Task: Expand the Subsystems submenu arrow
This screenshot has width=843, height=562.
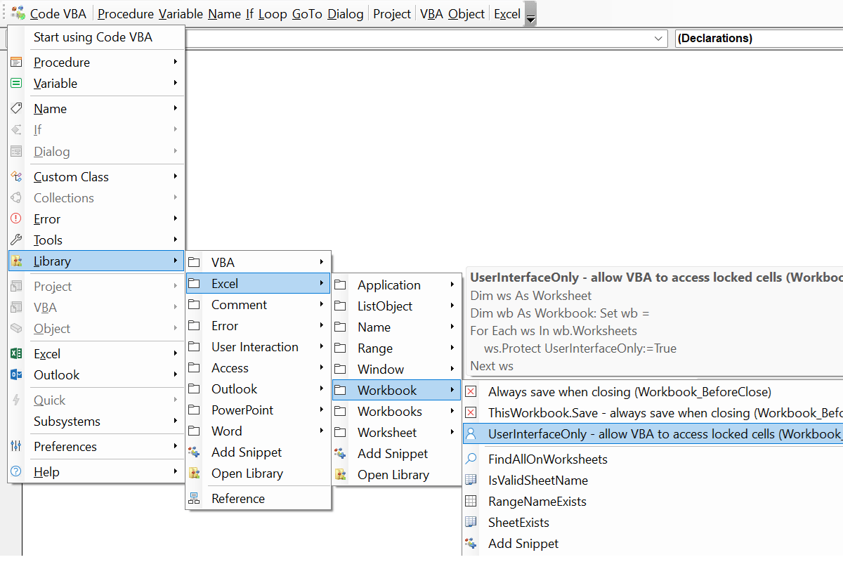Action: coord(175,421)
